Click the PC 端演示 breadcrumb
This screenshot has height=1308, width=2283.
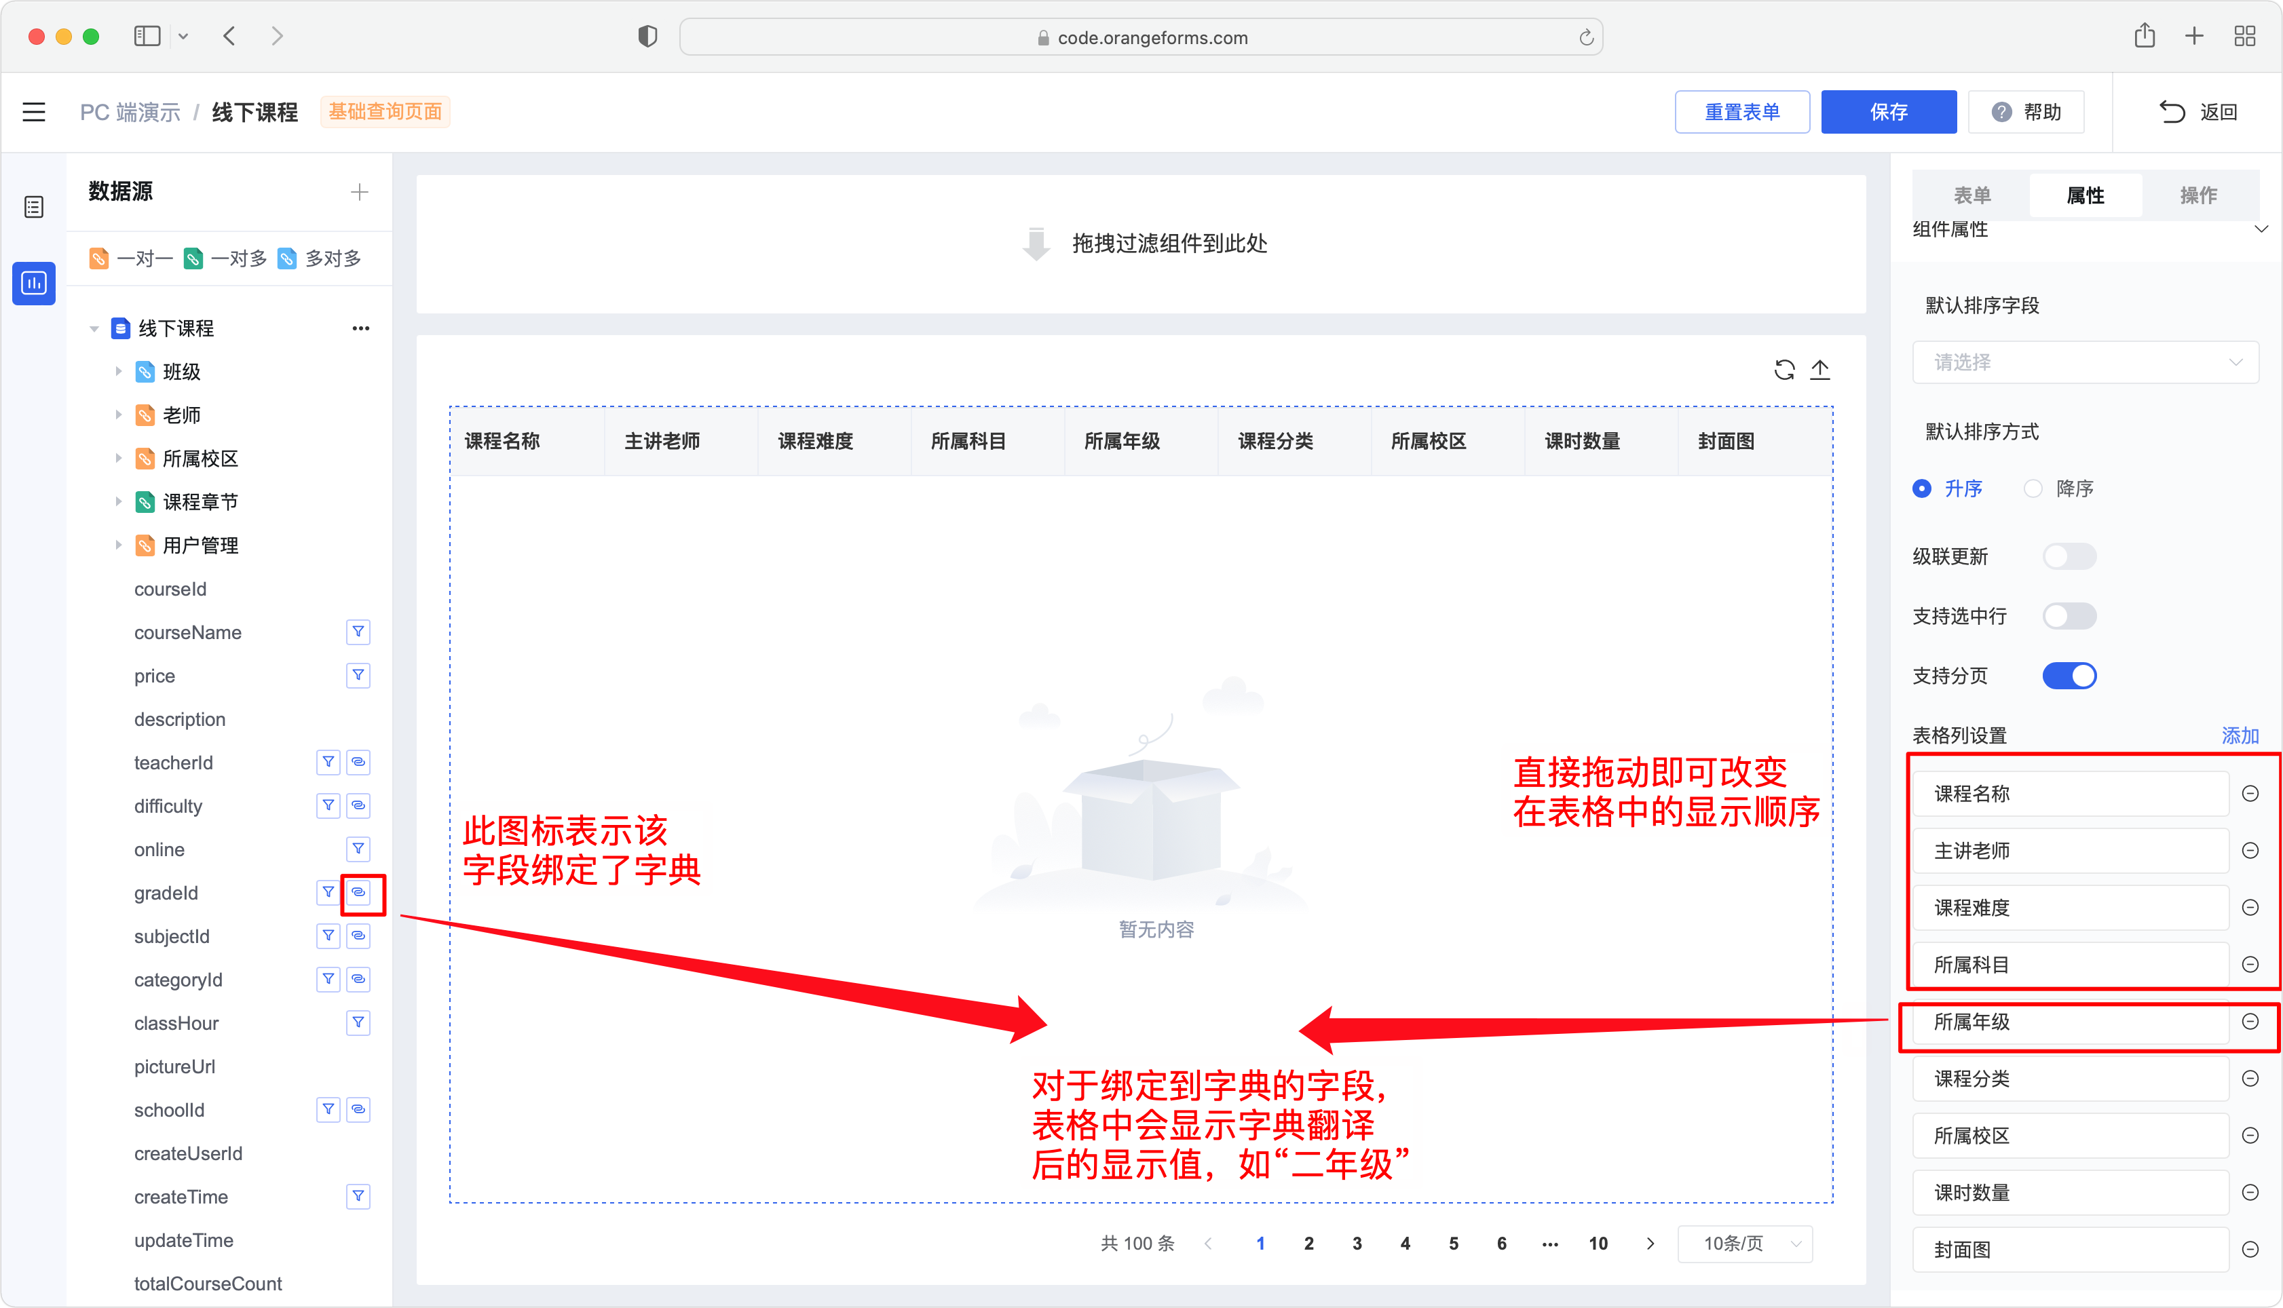tap(130, 113)
